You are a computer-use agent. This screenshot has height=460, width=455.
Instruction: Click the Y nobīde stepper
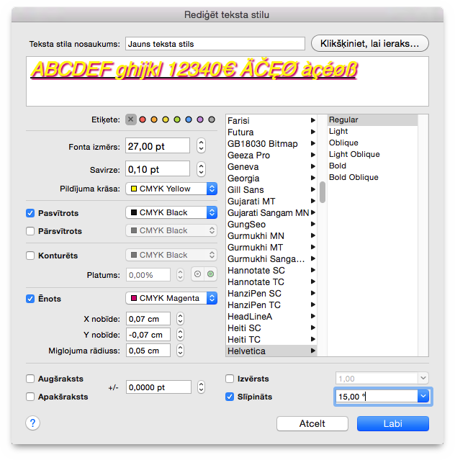[x=181, y=335]
